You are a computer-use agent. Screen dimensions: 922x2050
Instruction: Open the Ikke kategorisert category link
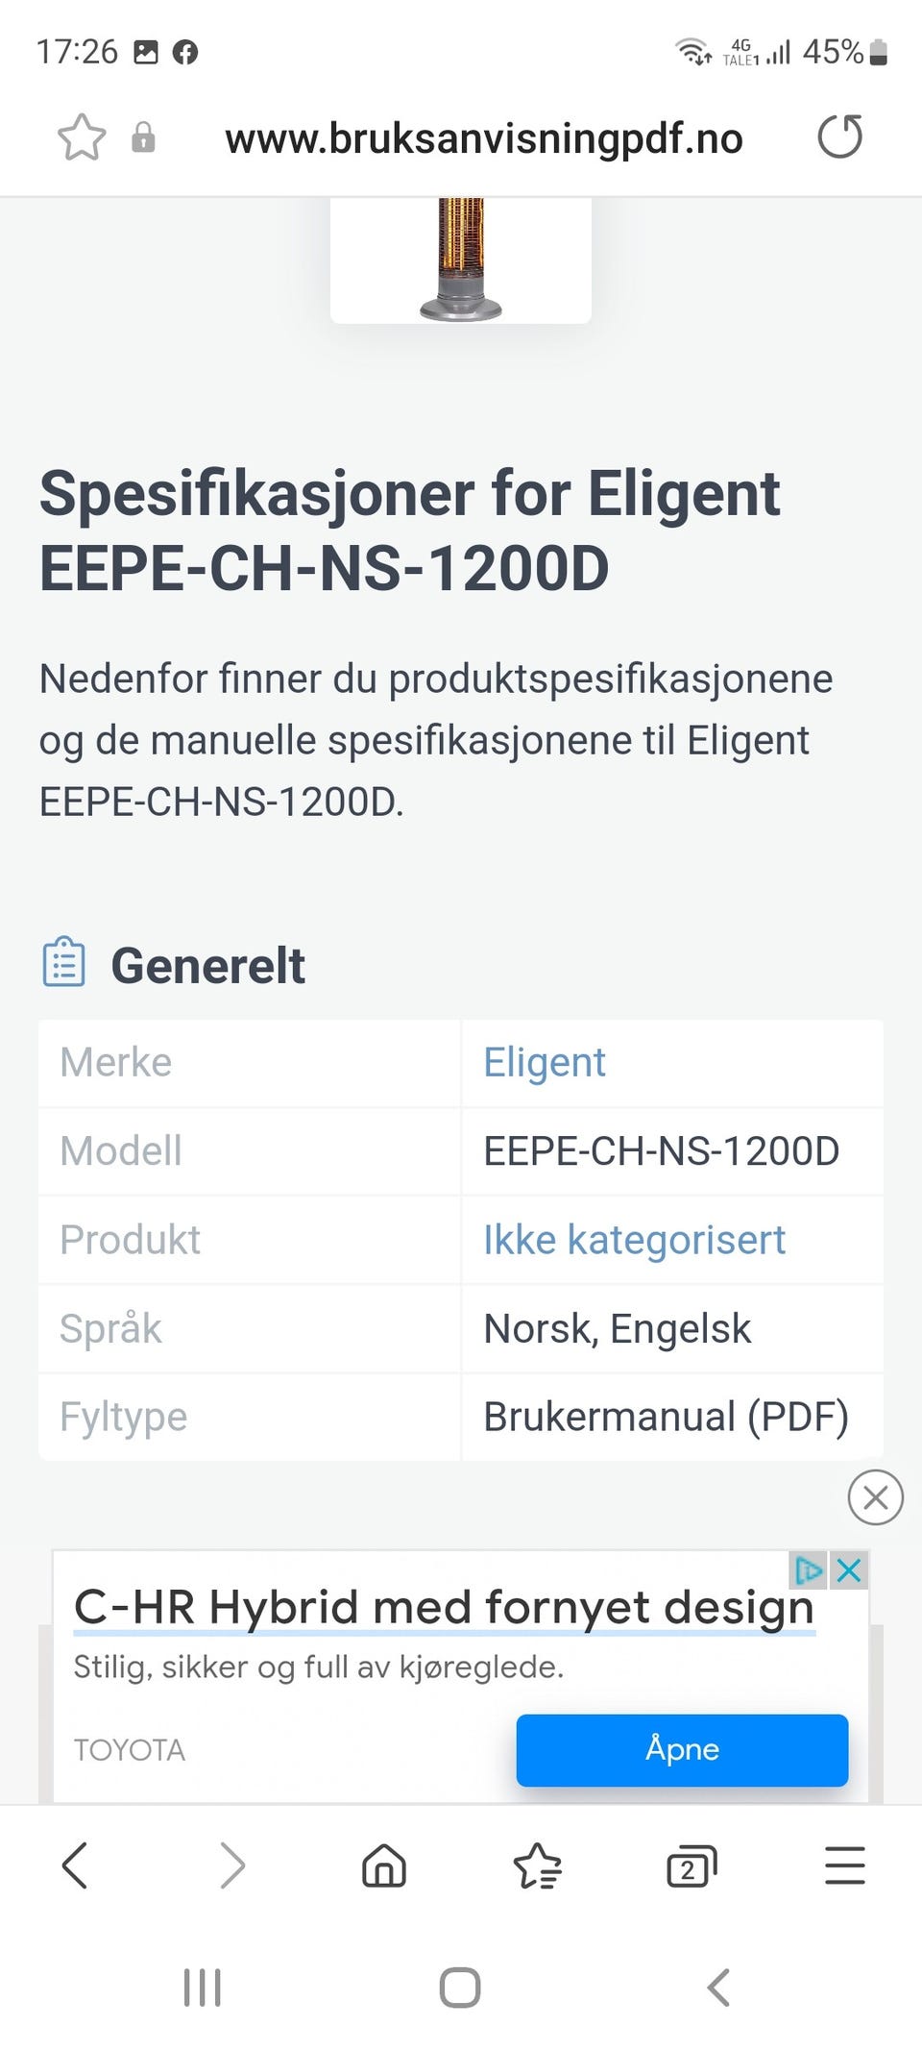point(634,1240)
